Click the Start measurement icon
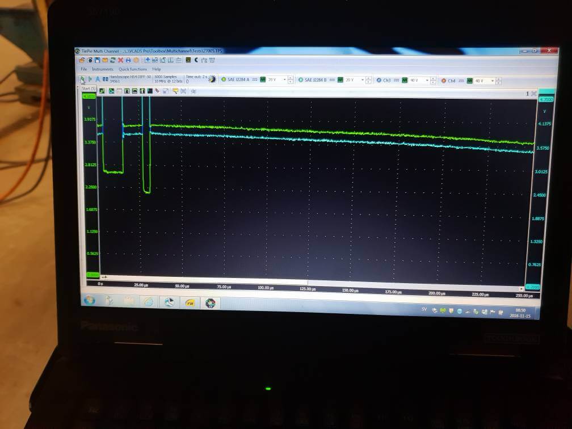 coord(83,79)
